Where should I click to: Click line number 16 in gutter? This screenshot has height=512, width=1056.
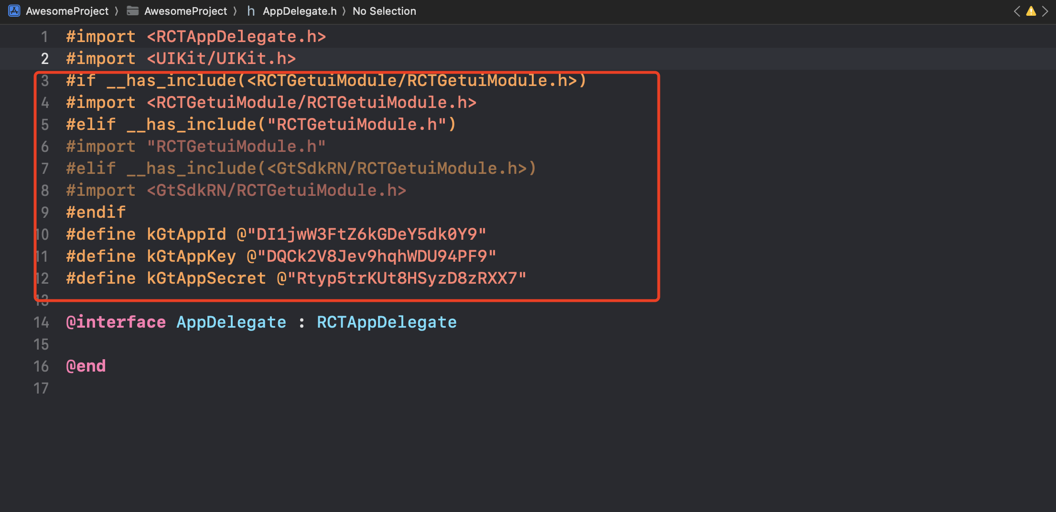click(41, 366)
